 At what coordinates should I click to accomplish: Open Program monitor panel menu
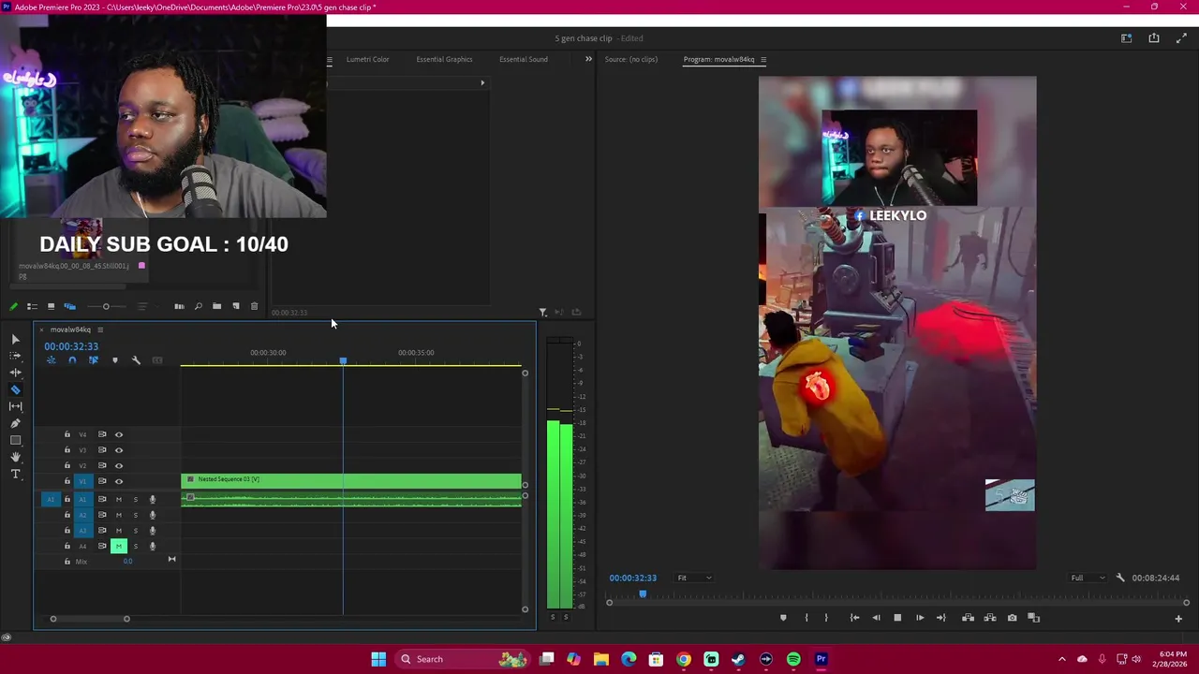[x=763, y=60]
